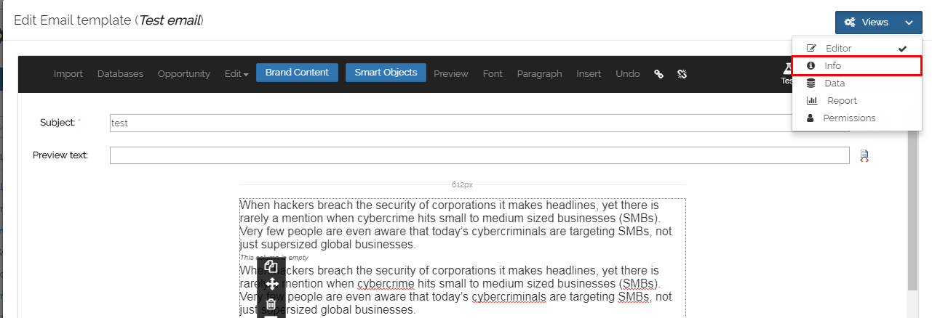Click the vertical scrollbar on the right
Screen dimensions: 932x318
pos(912,211)
